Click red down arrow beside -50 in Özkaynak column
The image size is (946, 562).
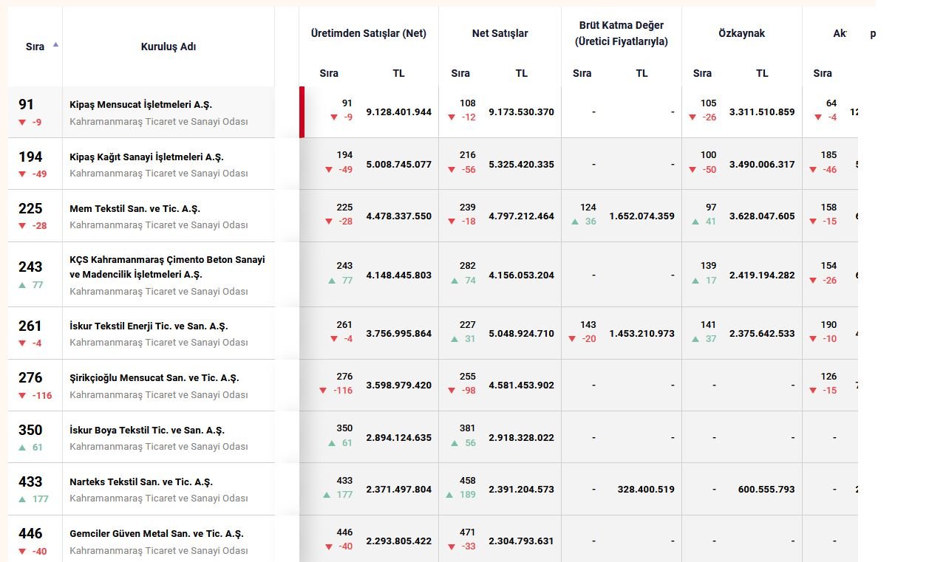(x=693, y=170)
